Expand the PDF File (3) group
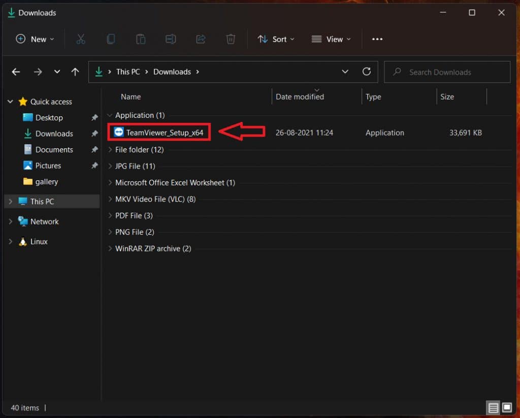Viewport: 520px width, 418px height. click(110, 216)
